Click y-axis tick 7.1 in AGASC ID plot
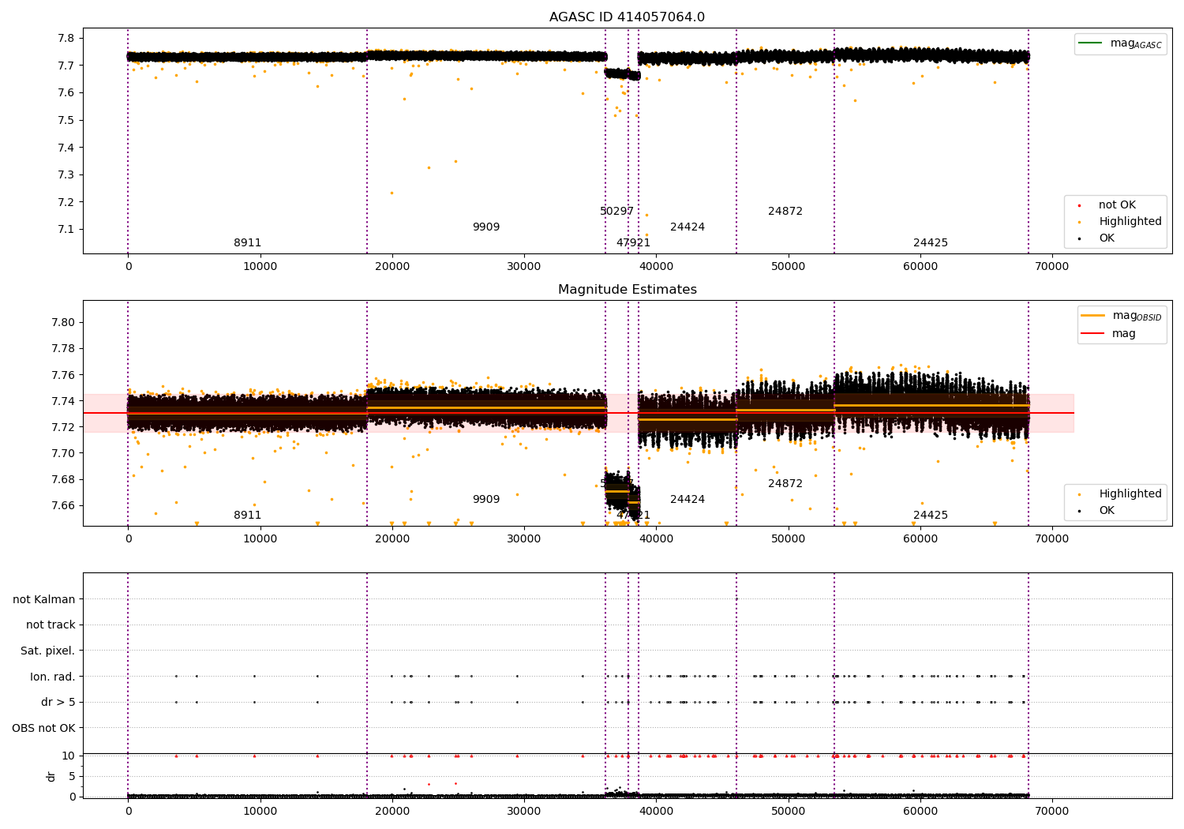 (66, 230)
